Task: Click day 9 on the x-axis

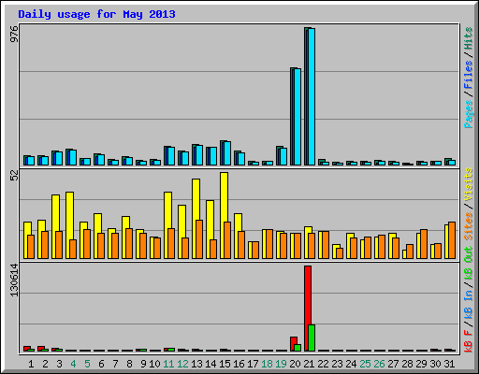Action: pos(143,364)
